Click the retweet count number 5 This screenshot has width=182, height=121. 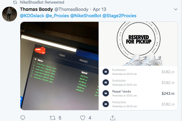pyautogui.click(x=60, y=118)
